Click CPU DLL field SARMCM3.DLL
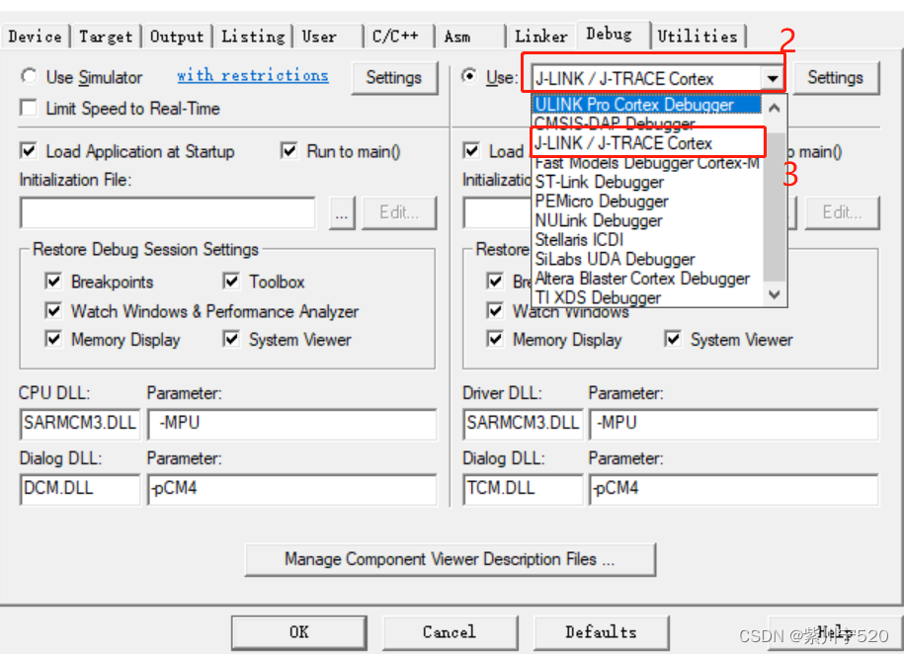Viewport: 904px width, 654px height. pos(80,424)
